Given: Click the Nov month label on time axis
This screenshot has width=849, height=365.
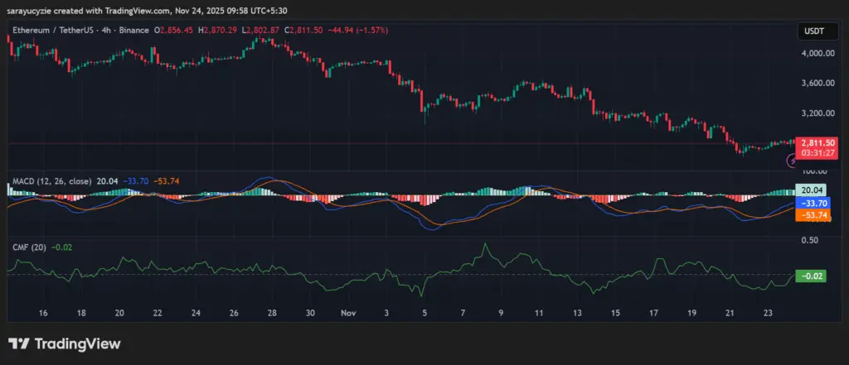Looking at the screenshot, I should pyautogui.click(x=348, y=313).
